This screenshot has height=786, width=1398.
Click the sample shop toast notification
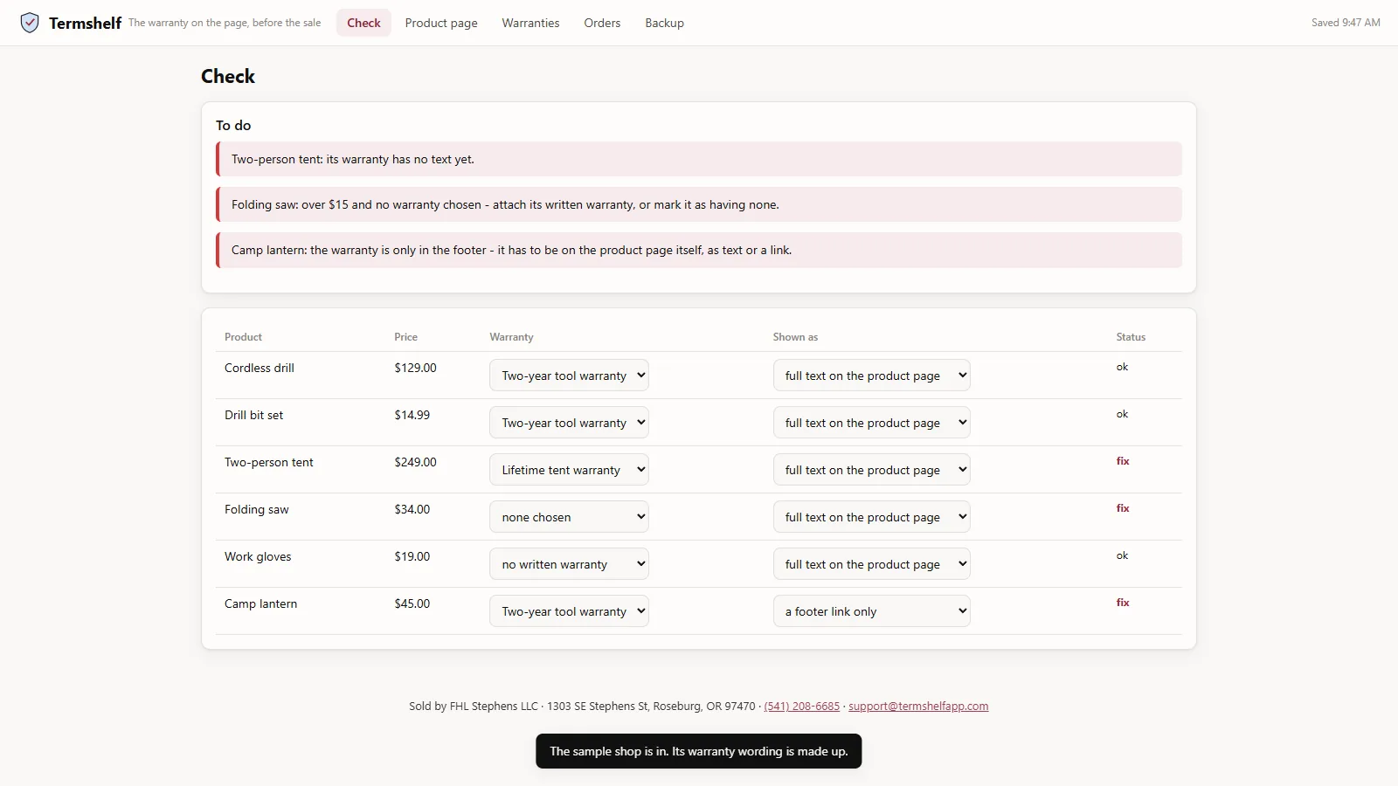(x=699, y=751)
